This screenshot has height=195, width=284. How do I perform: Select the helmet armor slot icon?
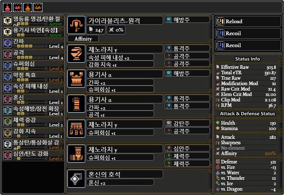(x=76, y=54)
